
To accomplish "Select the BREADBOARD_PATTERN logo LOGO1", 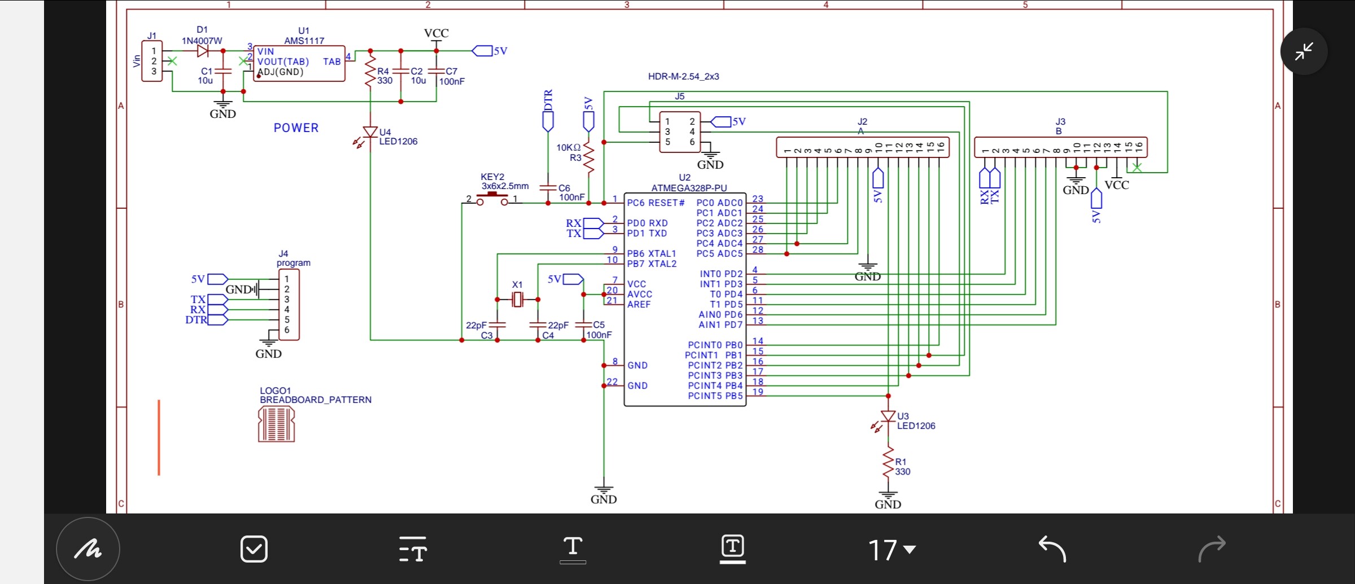I will point(276,424).
